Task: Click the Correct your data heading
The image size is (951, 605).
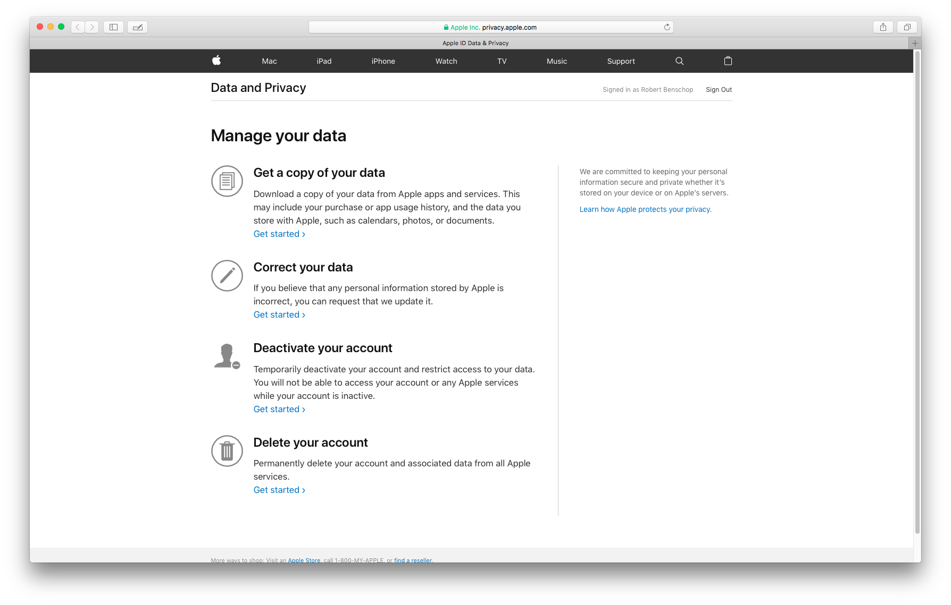Action: click(303, 267)
